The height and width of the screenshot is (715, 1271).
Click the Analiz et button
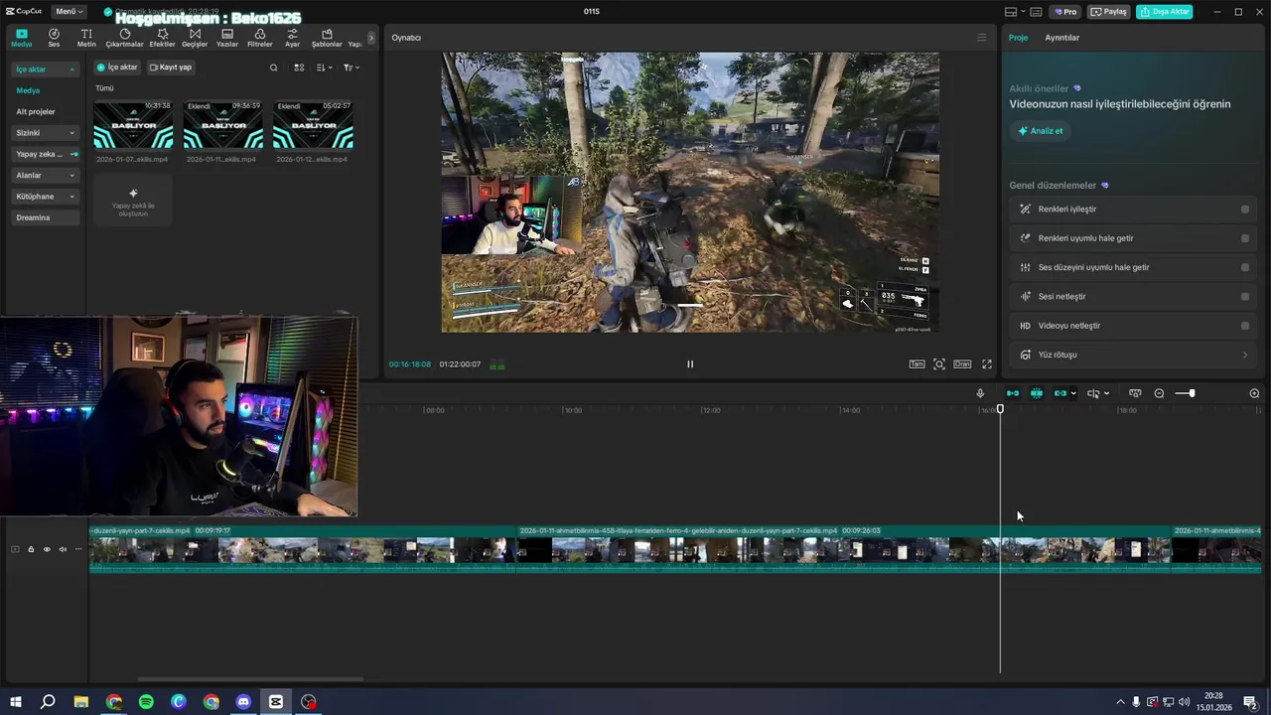(x=1040, y=131)
